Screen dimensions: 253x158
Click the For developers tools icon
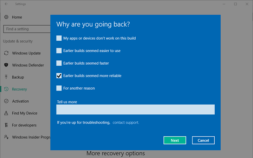pyautogui.click(x=6, y=125)
